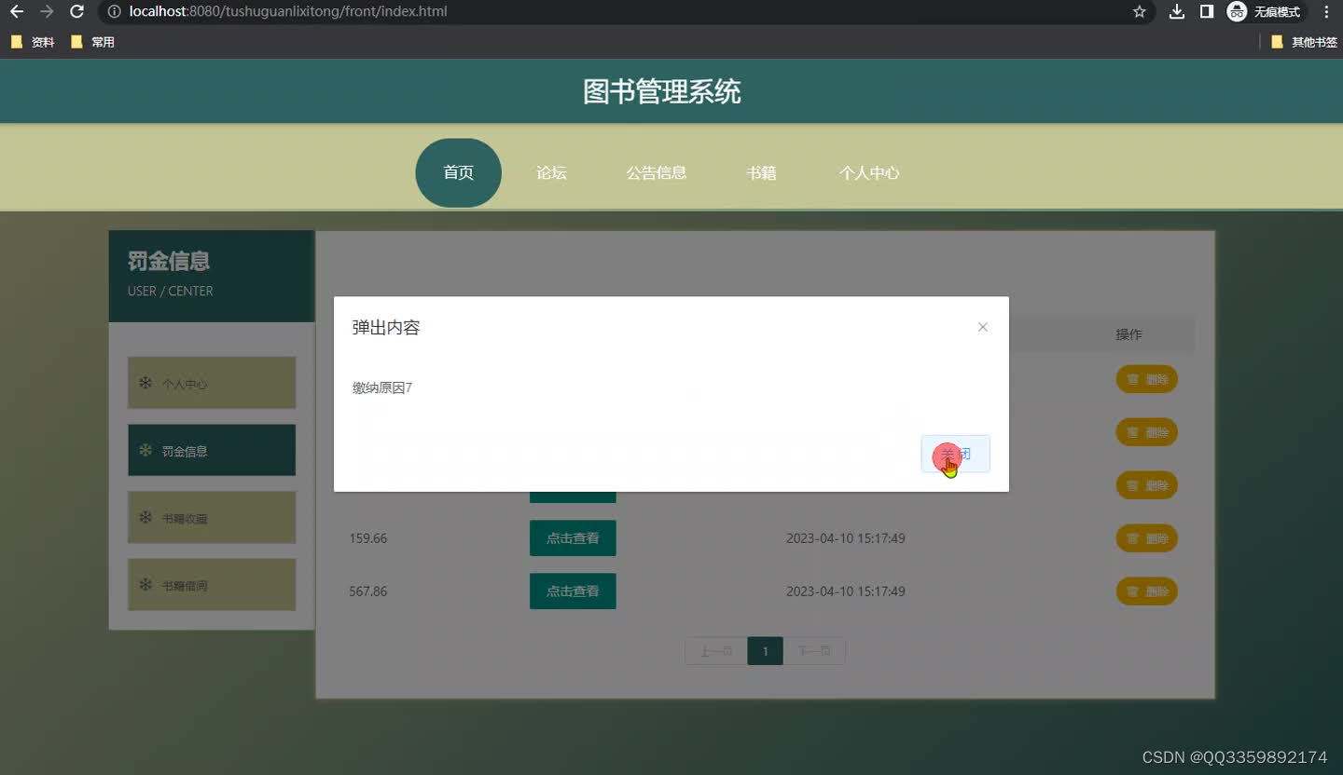The height and width of the screenshot is (775, 1343).
Task: Delete the 159.66 fine record
Action: (x=1146, y=538)
